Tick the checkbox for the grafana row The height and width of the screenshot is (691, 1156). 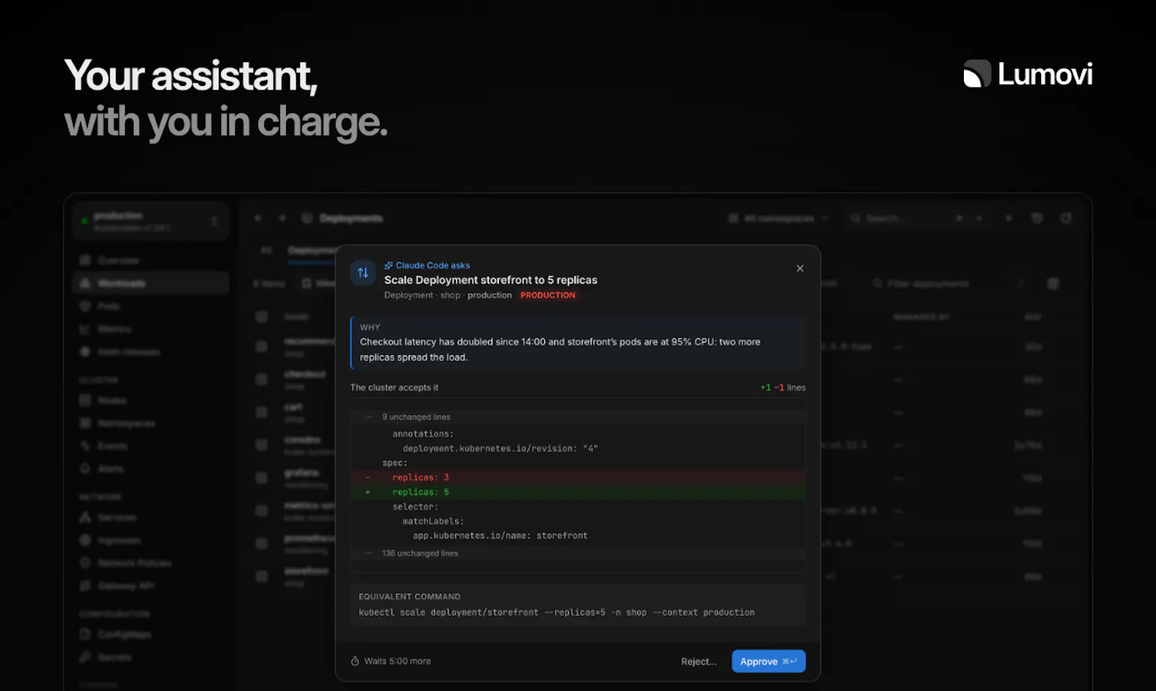[262, 477]
